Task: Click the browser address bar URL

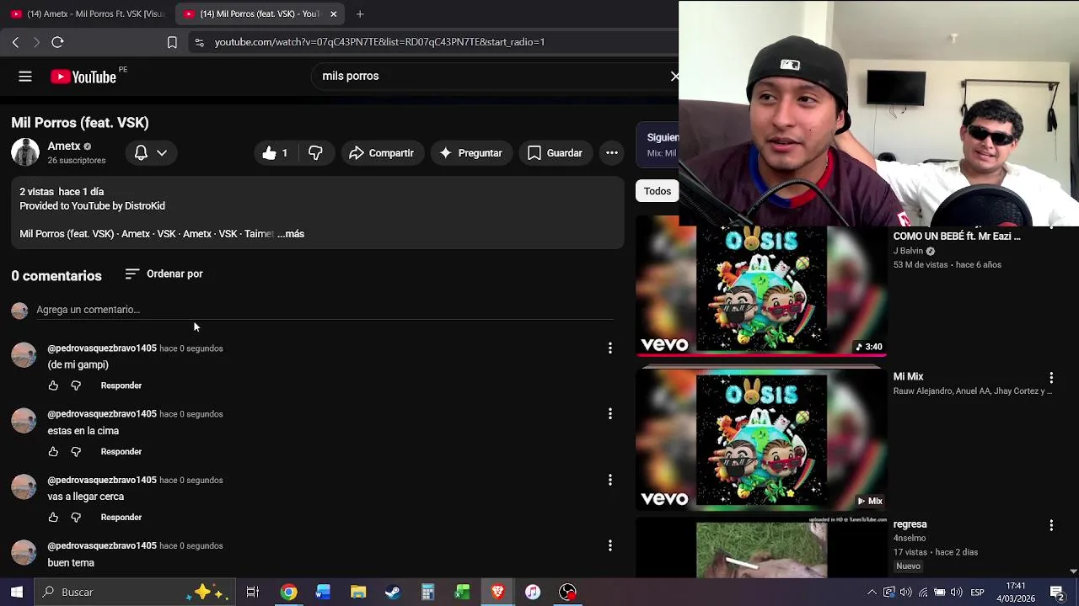Action: point(379,42)
